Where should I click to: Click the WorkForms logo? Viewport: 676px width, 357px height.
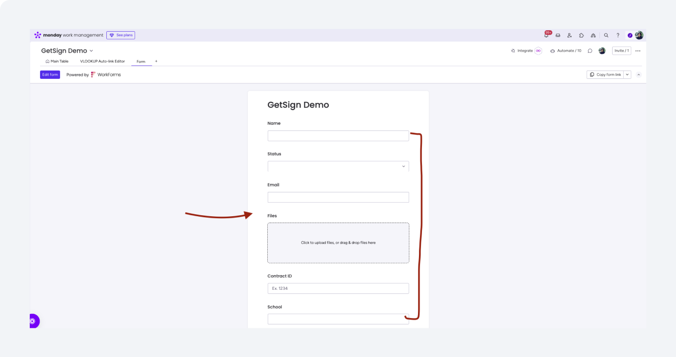click(106, 75)
